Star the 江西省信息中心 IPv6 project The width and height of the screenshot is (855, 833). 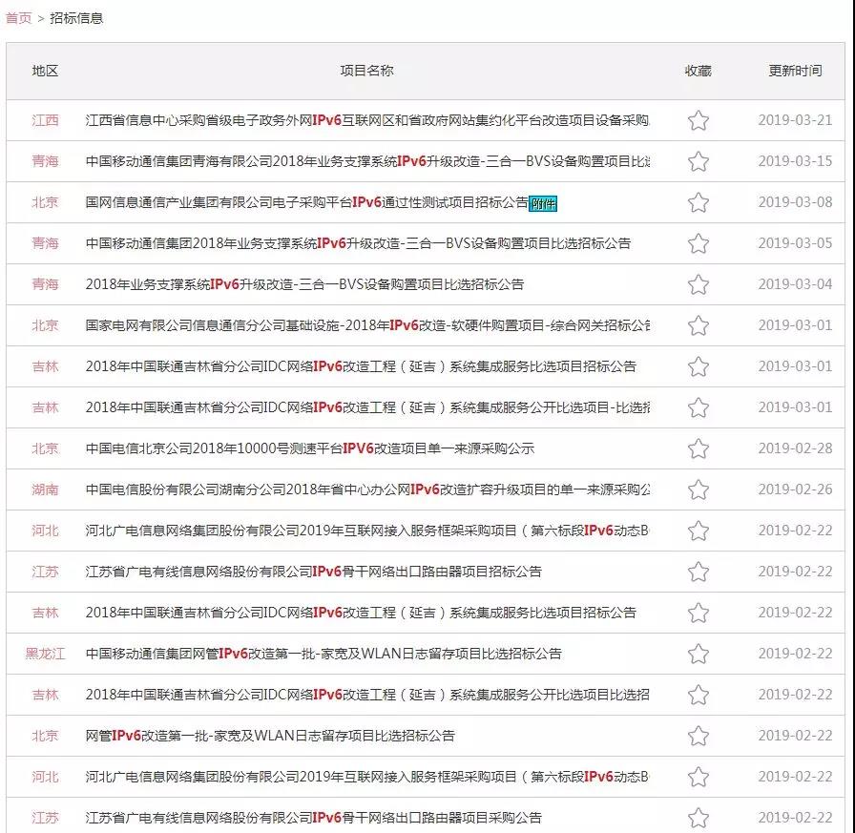[698, 120]
